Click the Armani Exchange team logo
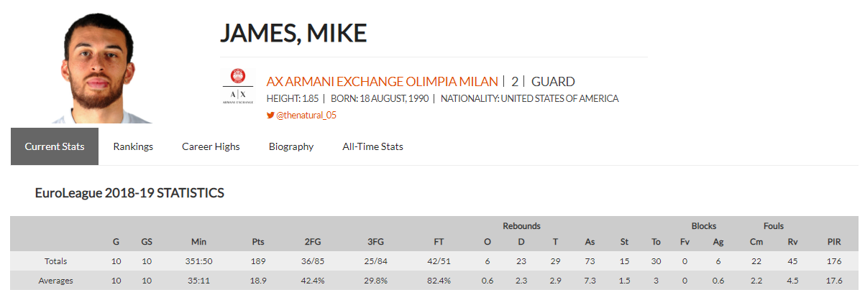Image resolution: width=865 pixels, height=300 pixels. [237, 87]
